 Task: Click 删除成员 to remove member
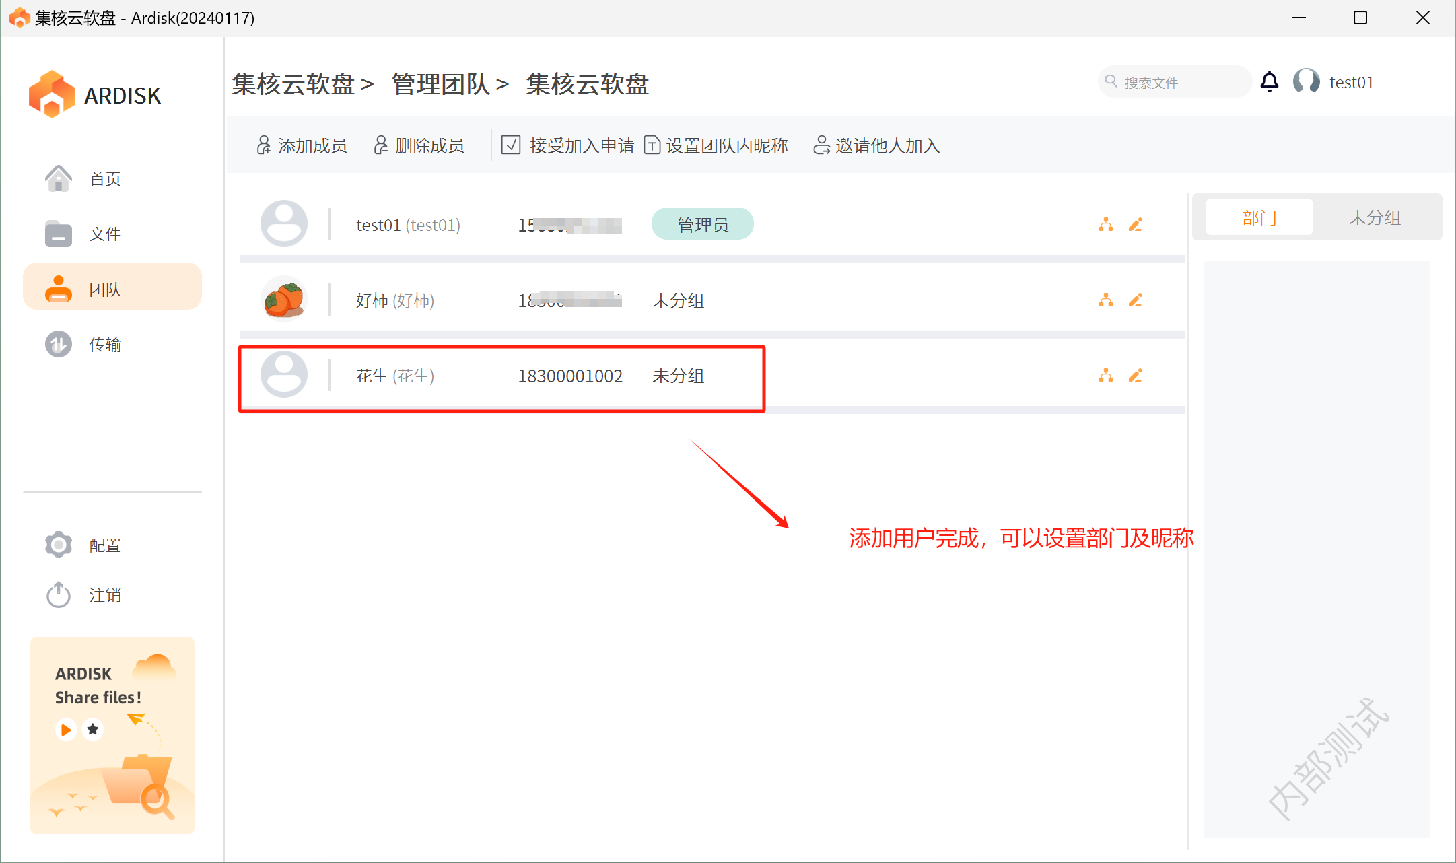point(419,145)
